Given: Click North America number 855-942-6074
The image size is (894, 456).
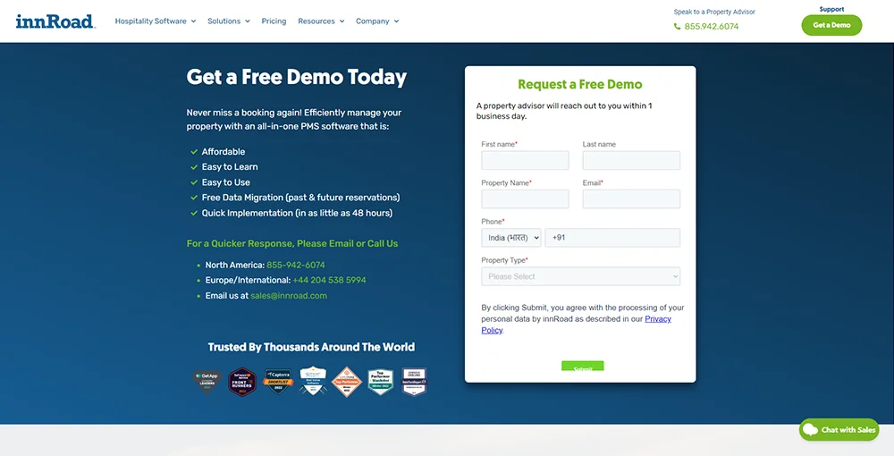Looking at the screenshot, I should (x=295, y=265).
